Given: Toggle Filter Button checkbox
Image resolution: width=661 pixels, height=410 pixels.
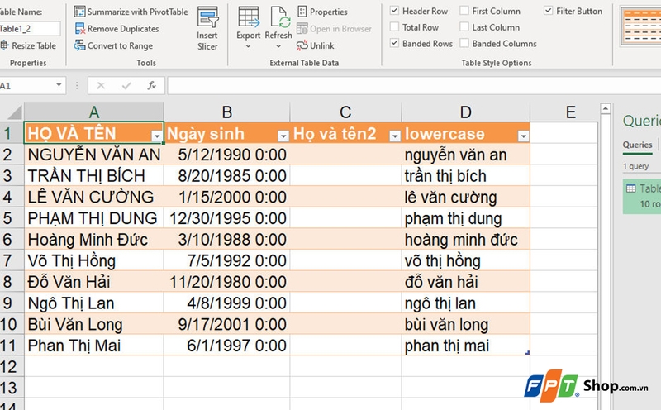Looking at the screenshot, I should click(x=548, y=11).
